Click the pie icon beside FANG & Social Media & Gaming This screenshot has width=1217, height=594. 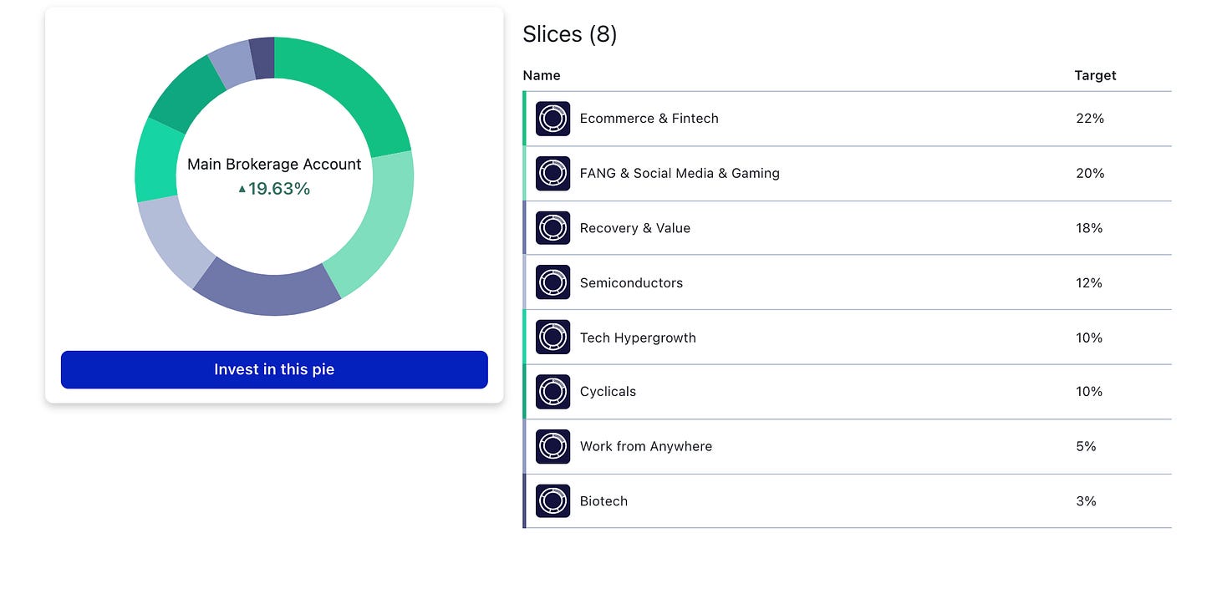click(x=552, y=173)
